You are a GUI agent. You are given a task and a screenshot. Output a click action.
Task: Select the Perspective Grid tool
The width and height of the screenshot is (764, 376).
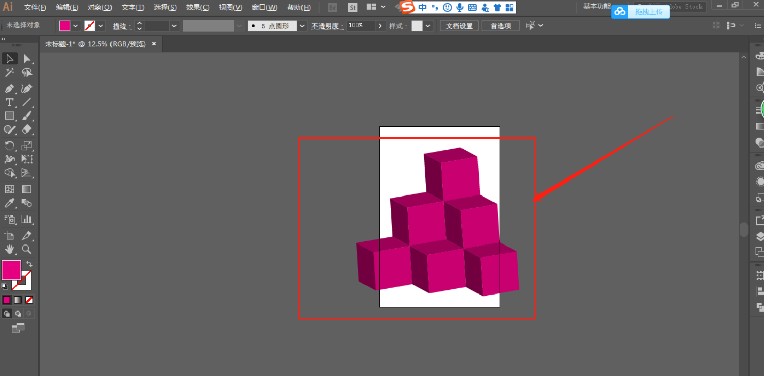(27, 173)
